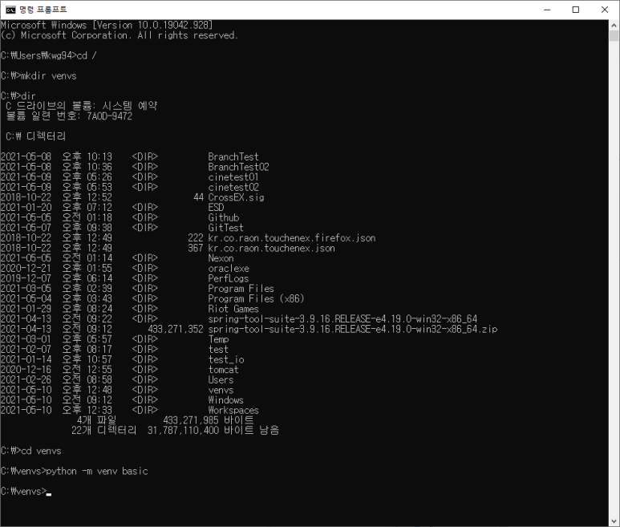Click the Workspaces directory entry
620x527 pixels.
[233, 411]
